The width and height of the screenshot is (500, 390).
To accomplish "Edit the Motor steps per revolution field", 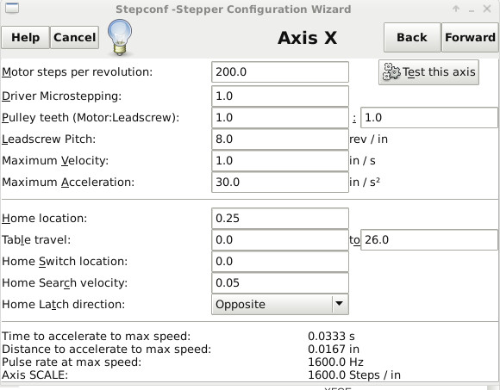I will (x=280, y=72).
